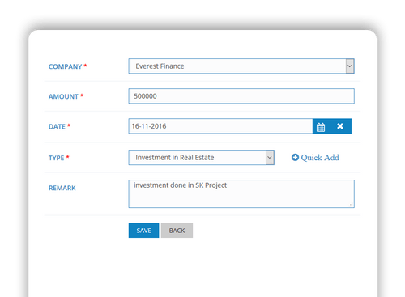Click the DATE field label
This screenshot has height=297, width=405.
[57, 126]
